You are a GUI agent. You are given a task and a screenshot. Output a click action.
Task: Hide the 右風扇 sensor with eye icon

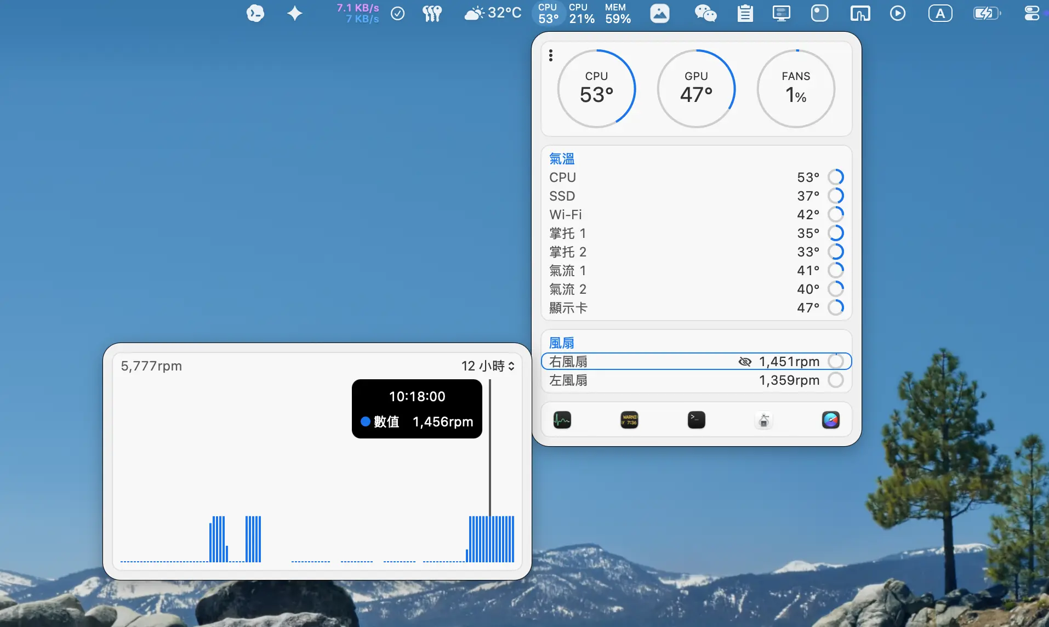click(x=745, y=362)
